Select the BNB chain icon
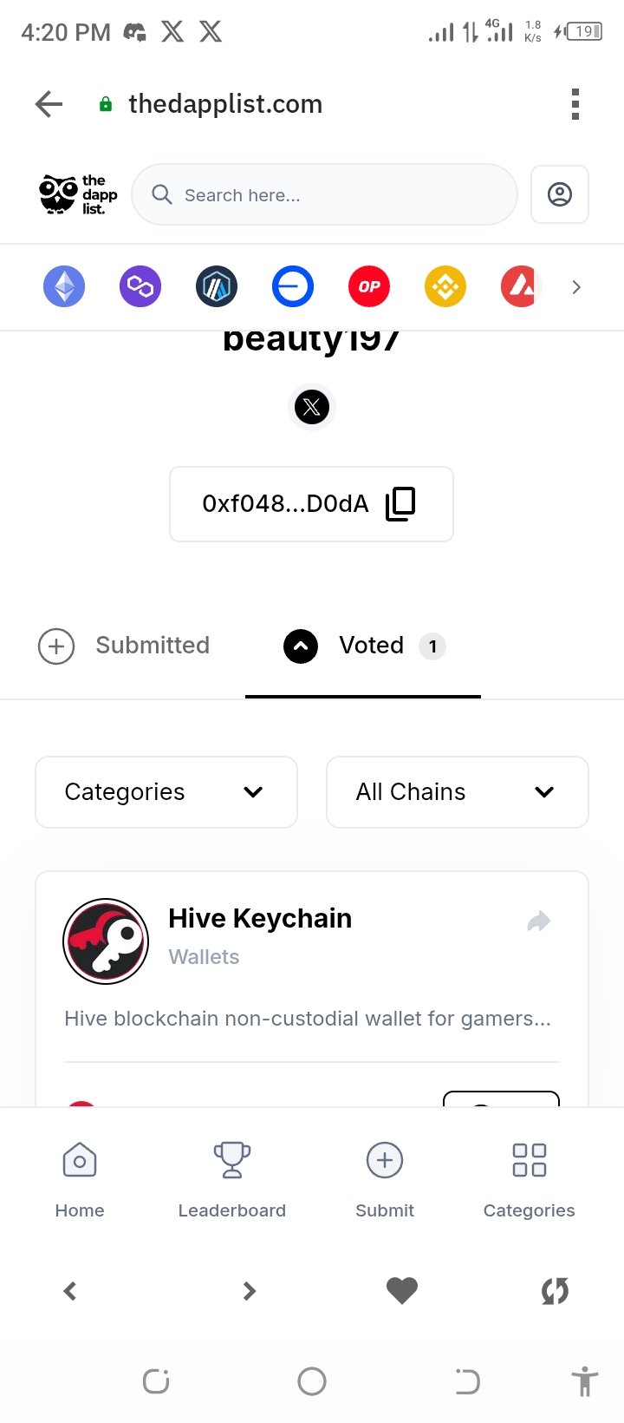 (445, 286)
